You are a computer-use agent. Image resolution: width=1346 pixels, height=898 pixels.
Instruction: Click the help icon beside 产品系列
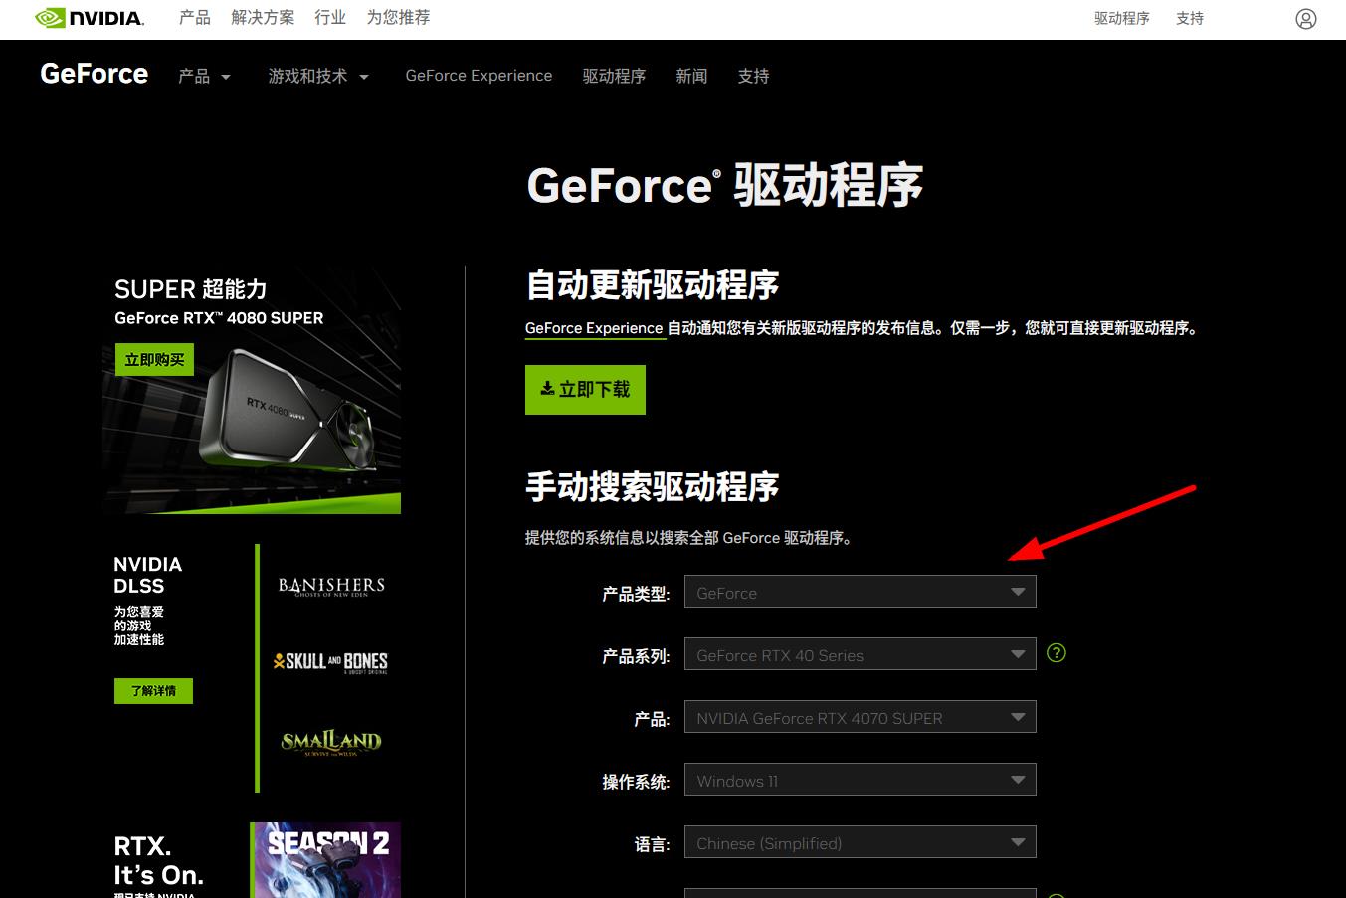[1057, 653]
